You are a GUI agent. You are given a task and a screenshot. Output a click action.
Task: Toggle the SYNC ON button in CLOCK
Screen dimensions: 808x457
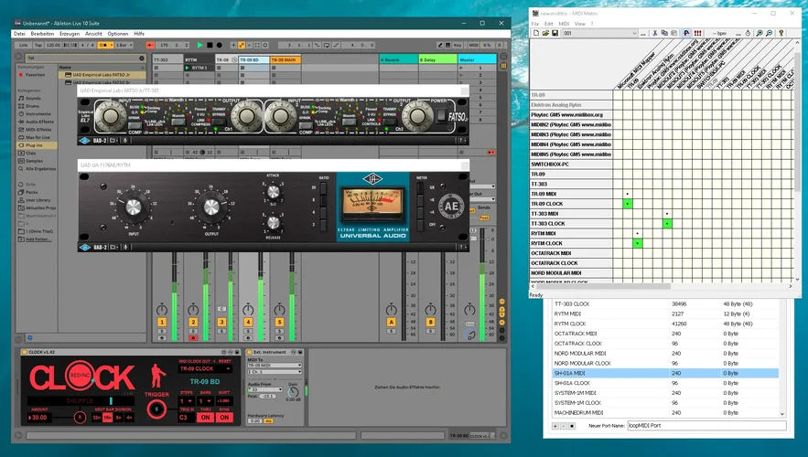(225, 418)
